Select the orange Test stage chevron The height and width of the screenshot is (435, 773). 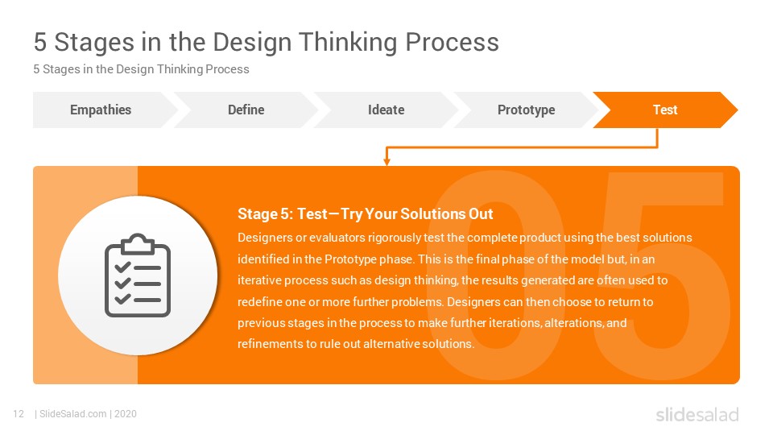665,110
